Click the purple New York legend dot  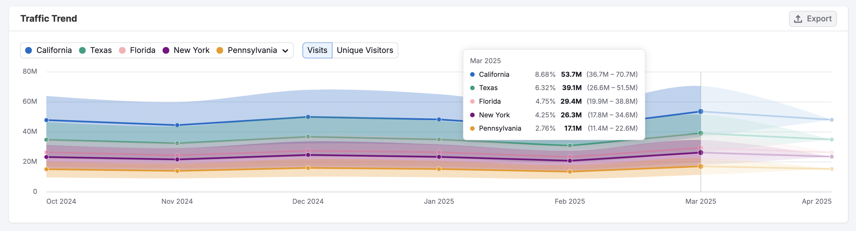[x=165, y=50]
